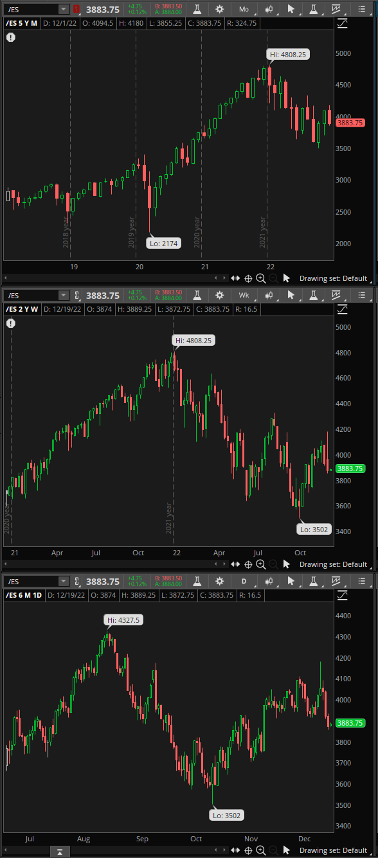The image size is (378, 858).
Task: Open list menu icon in monthly chart toolbar
Action: (x=361, y=9)
